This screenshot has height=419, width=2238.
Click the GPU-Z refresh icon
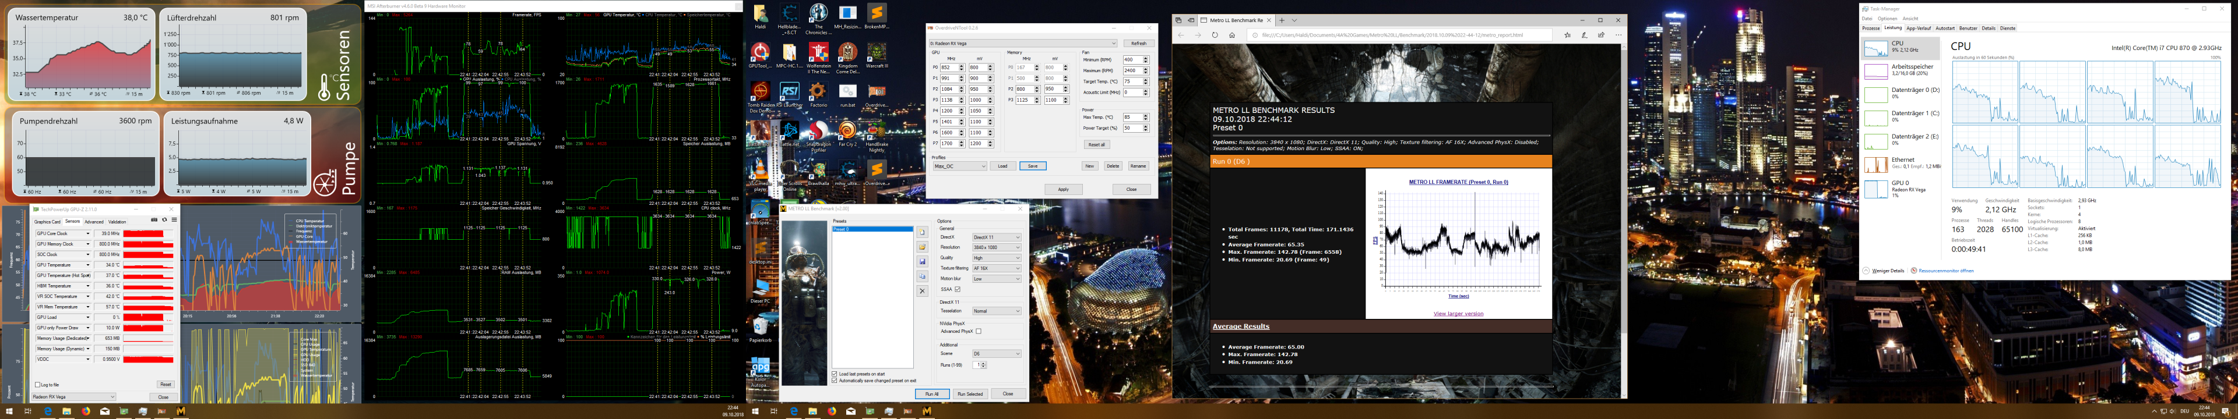coord(164,221)
